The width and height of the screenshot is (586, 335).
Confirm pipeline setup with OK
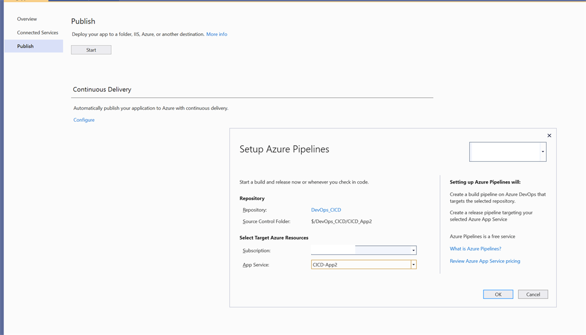[x=497, y=294]
